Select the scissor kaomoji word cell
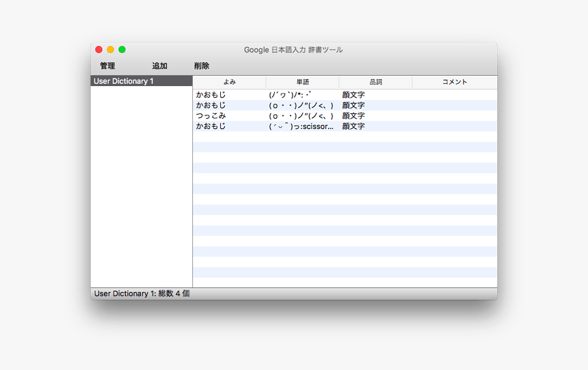Screen dimensions: 588x370 point(301,126)
